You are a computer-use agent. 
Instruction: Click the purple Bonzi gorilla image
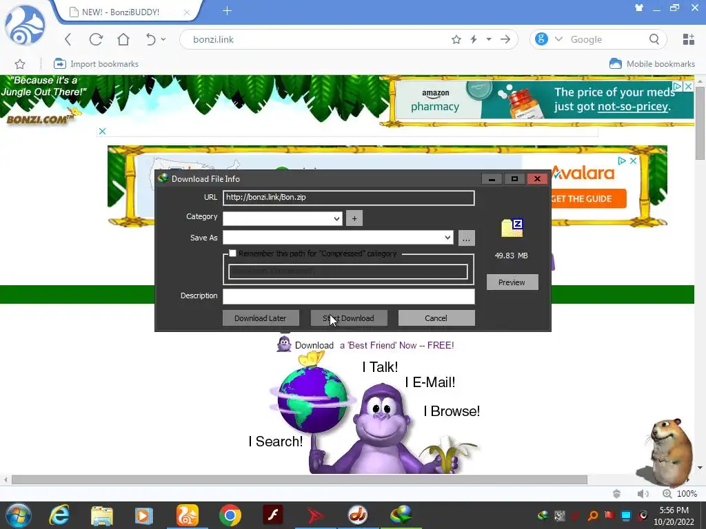[382, 430]
